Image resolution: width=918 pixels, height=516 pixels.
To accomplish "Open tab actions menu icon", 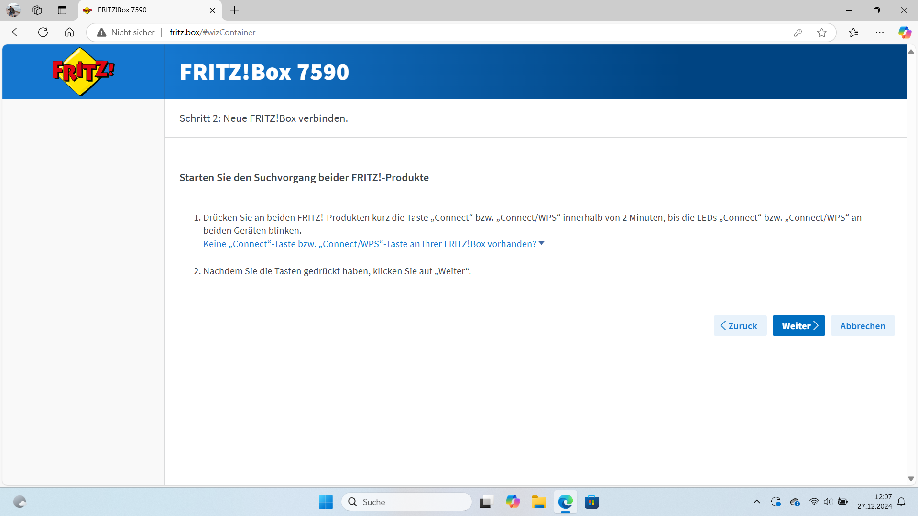I will point(62,10).
